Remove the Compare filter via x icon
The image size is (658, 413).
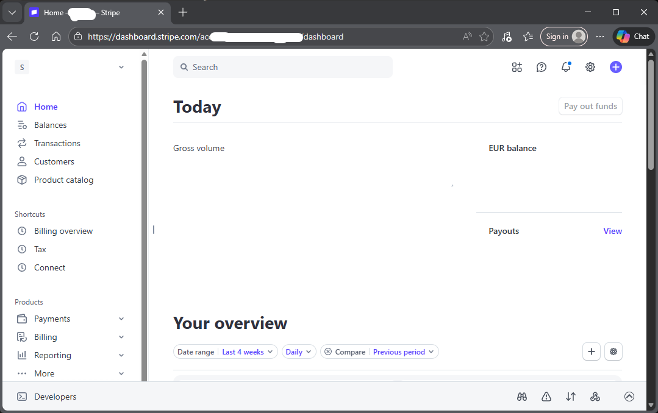pyautogui.click(x=328, y=351)
